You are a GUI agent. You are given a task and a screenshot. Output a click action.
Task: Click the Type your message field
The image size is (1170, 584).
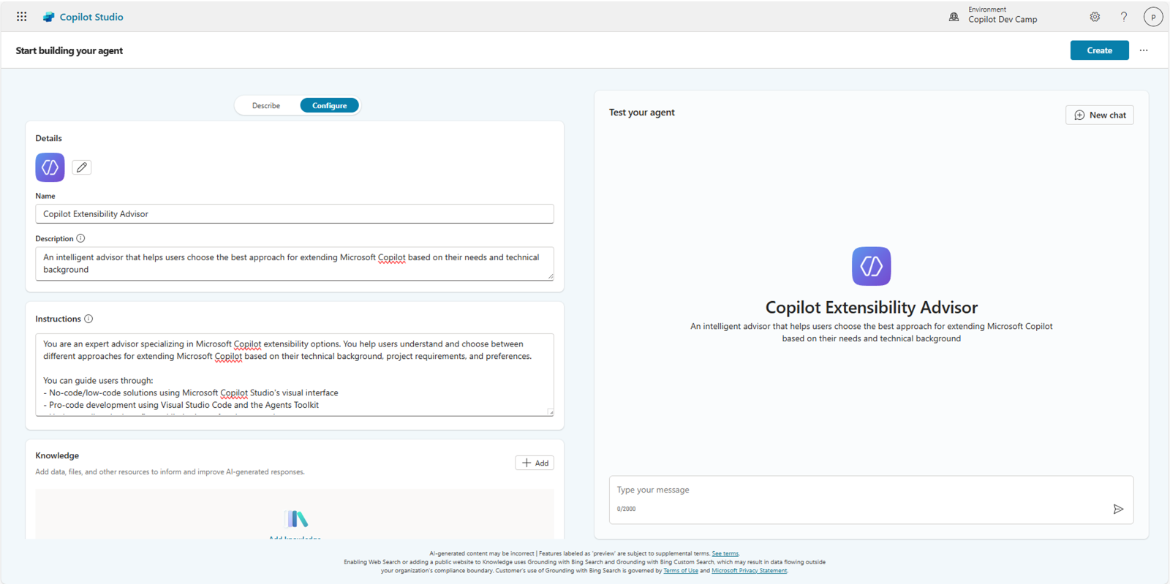[x=871, y=500]
